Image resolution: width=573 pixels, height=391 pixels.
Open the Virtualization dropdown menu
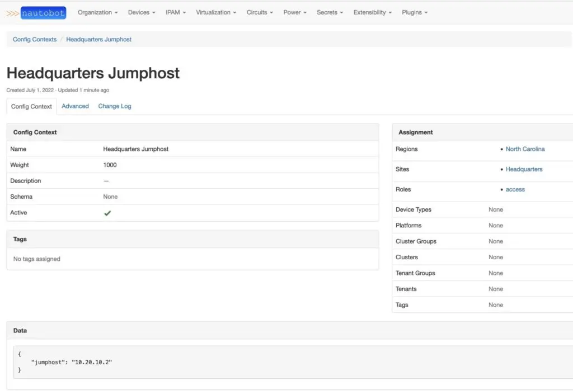coord(216,12)
